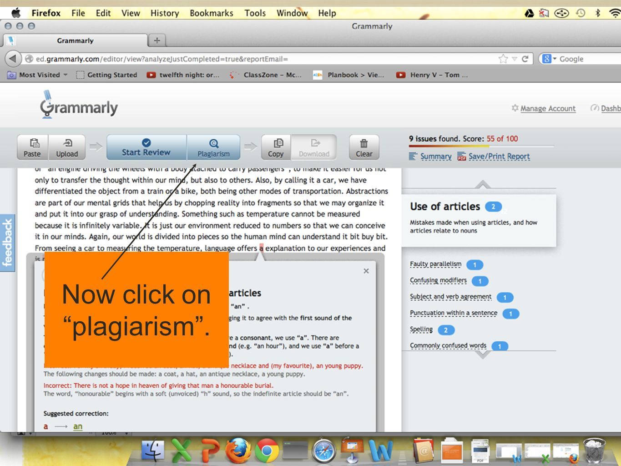621x466 pixels.
Task: Click the score progress bar
Action: [481, 146]
